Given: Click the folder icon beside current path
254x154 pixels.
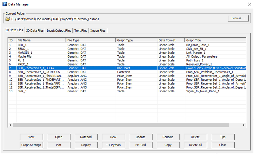Looking at the screenshot, I should click(8, 19).
